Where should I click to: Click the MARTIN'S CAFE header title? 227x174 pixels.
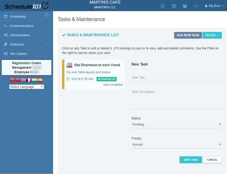point(105,2)
